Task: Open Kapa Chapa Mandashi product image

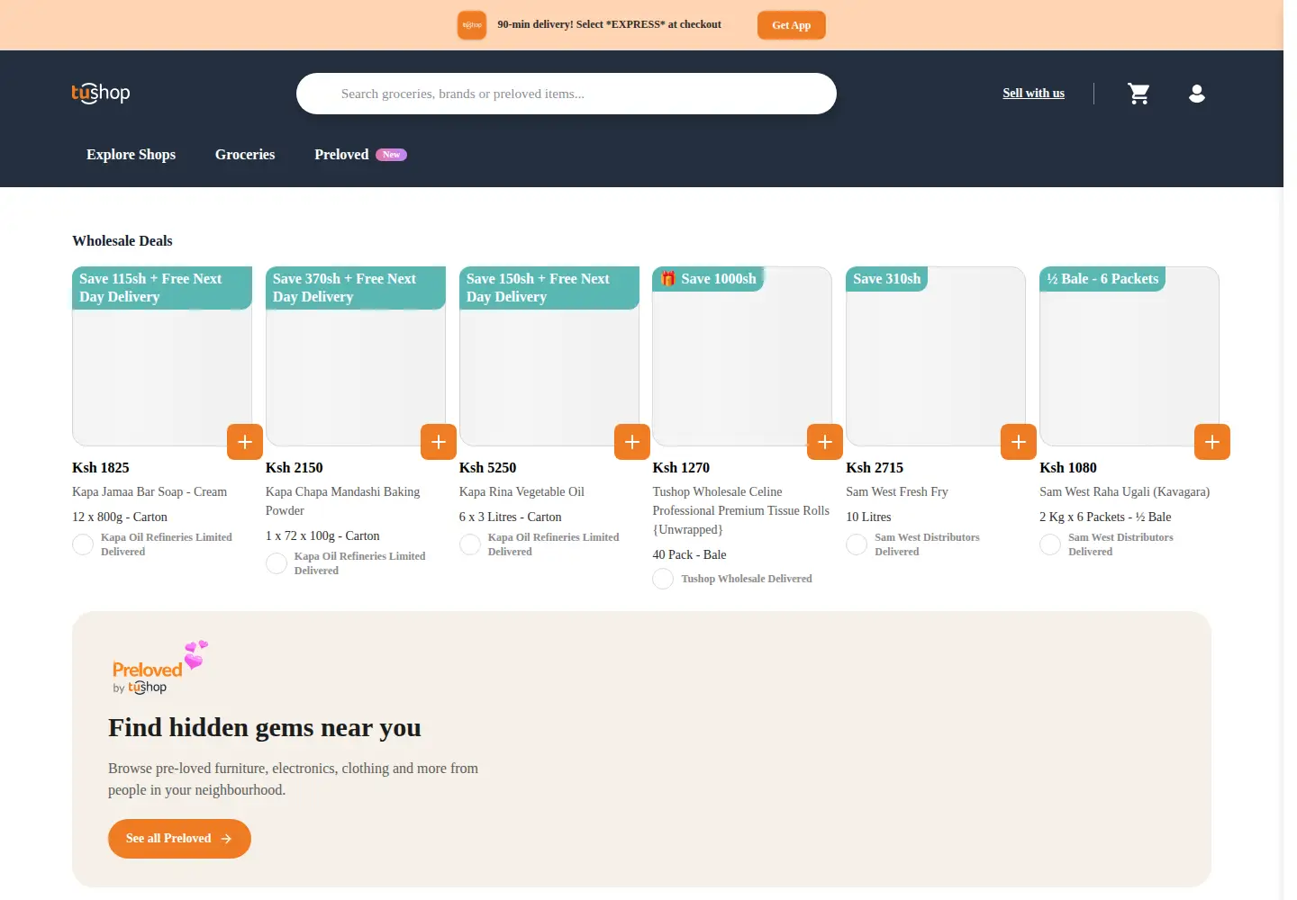Action: (356, 356)
